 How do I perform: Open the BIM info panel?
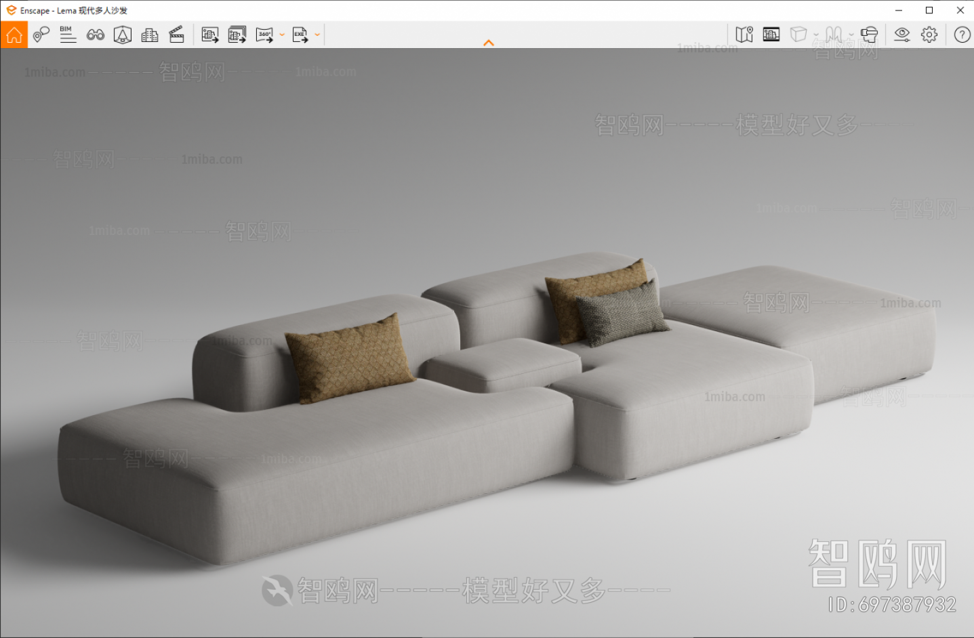tap(68, 35)
